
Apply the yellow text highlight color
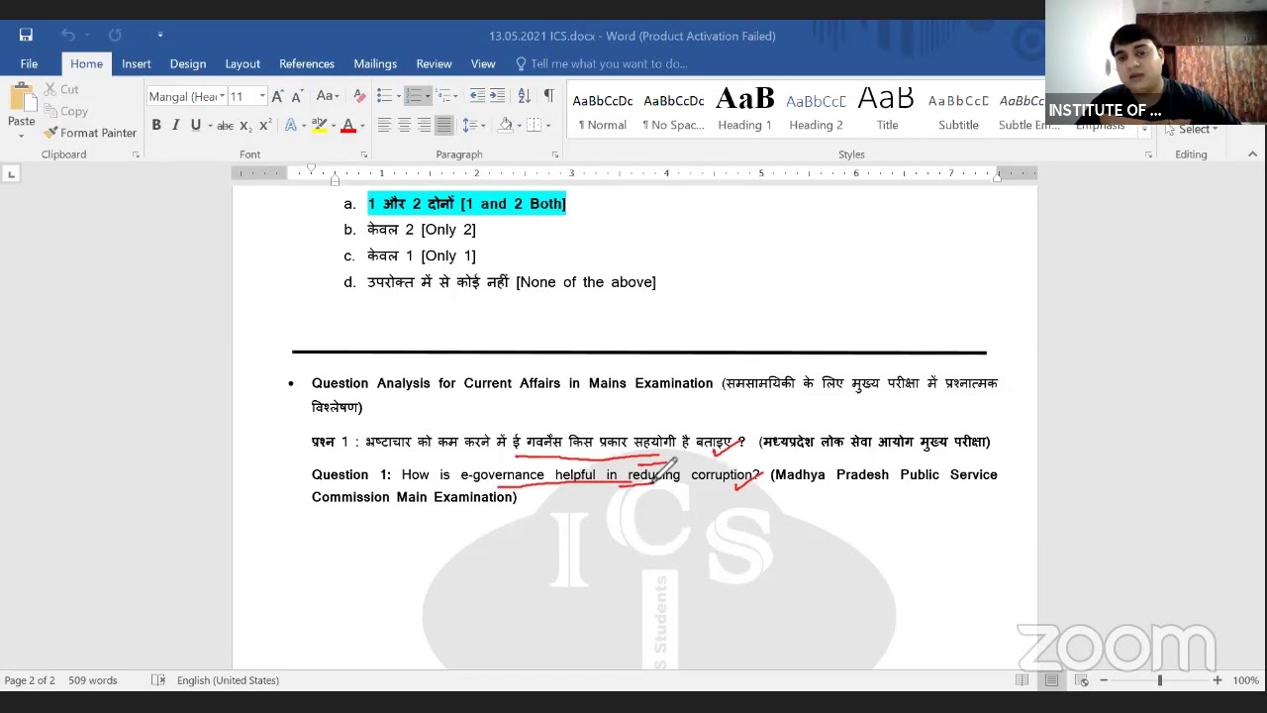pos(319,126)
